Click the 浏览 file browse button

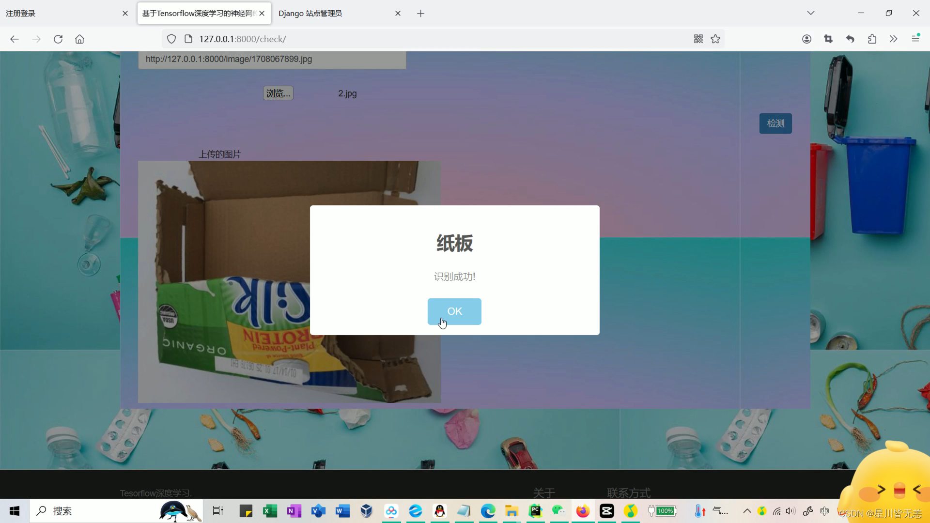point(278,93)
